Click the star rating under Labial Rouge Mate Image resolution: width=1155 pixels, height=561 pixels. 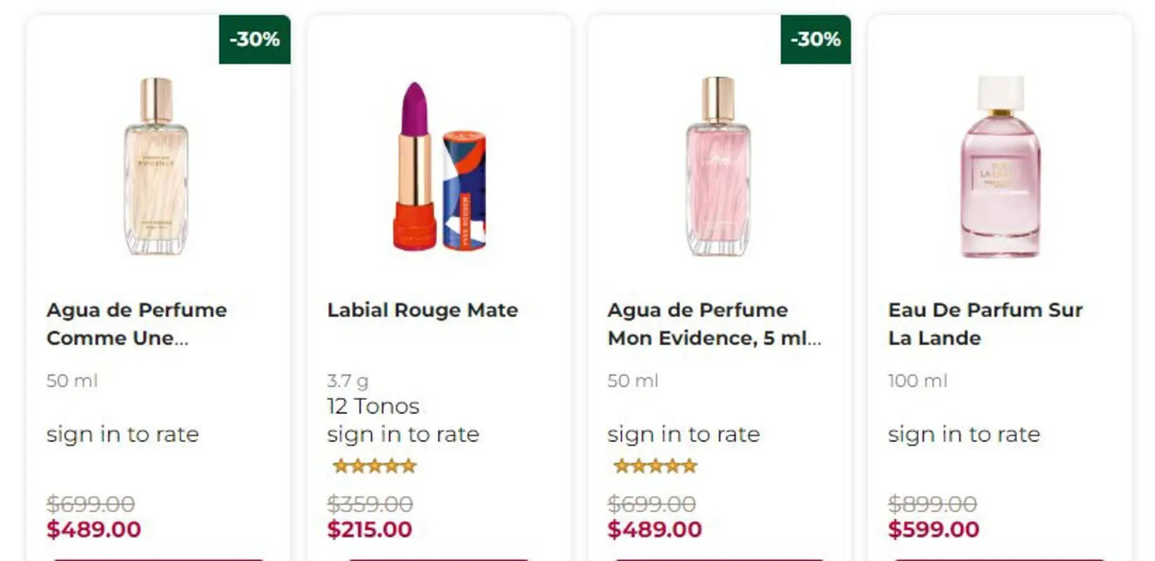point(375,466)
